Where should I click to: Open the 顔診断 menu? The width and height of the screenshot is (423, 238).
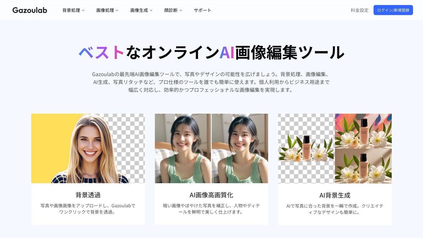click(171, 10)
